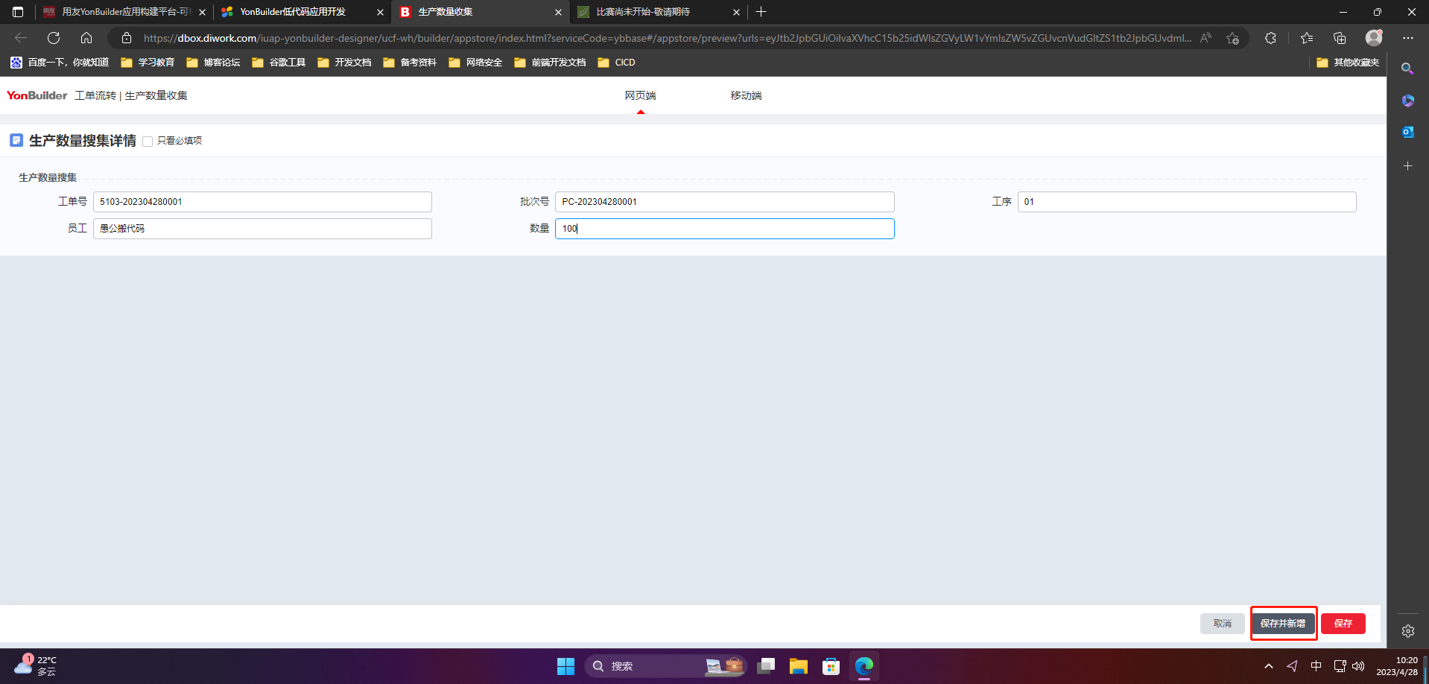This screenshot has width=1429, height=684.
Task: Open the favorites list icon
Action: [x=1307, y=38]
